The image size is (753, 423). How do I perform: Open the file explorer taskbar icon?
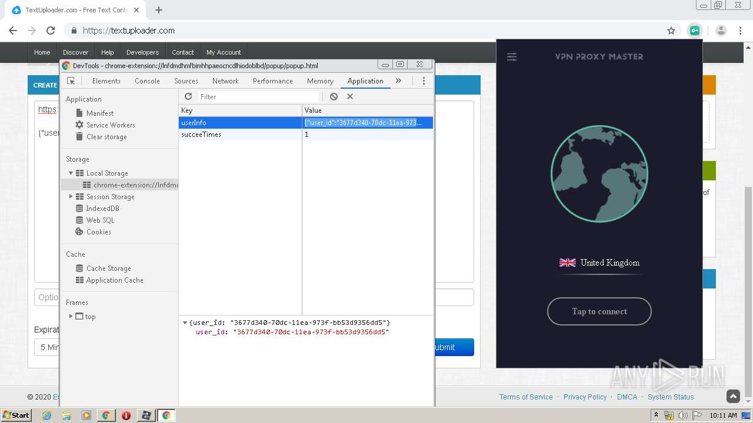[x=66, y=415]
